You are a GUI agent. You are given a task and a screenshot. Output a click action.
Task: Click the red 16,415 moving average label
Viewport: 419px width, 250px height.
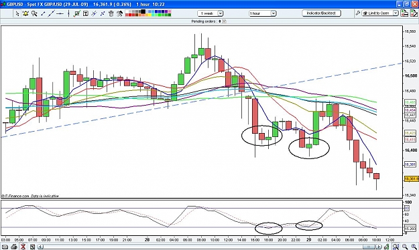pos(410,140)
